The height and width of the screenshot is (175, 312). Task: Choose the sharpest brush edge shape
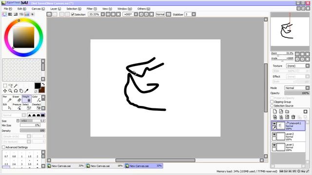29,115
